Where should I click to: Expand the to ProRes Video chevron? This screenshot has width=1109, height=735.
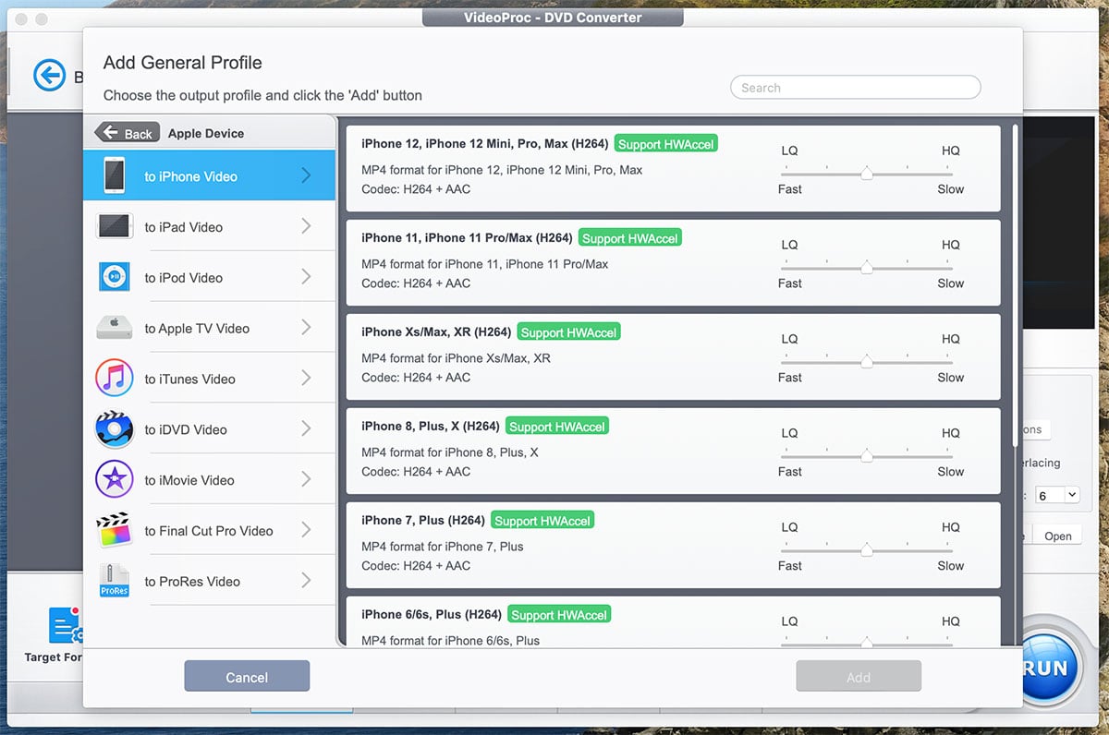(x=306, y=581)
